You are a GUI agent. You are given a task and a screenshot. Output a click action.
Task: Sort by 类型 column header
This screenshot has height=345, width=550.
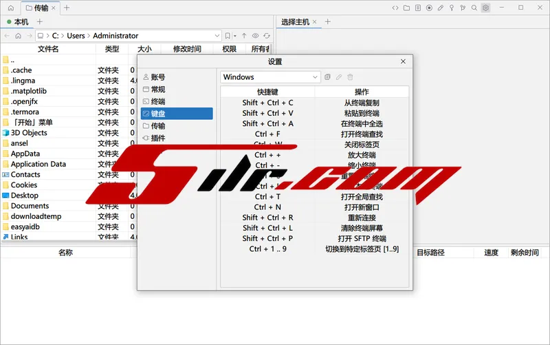112,49
